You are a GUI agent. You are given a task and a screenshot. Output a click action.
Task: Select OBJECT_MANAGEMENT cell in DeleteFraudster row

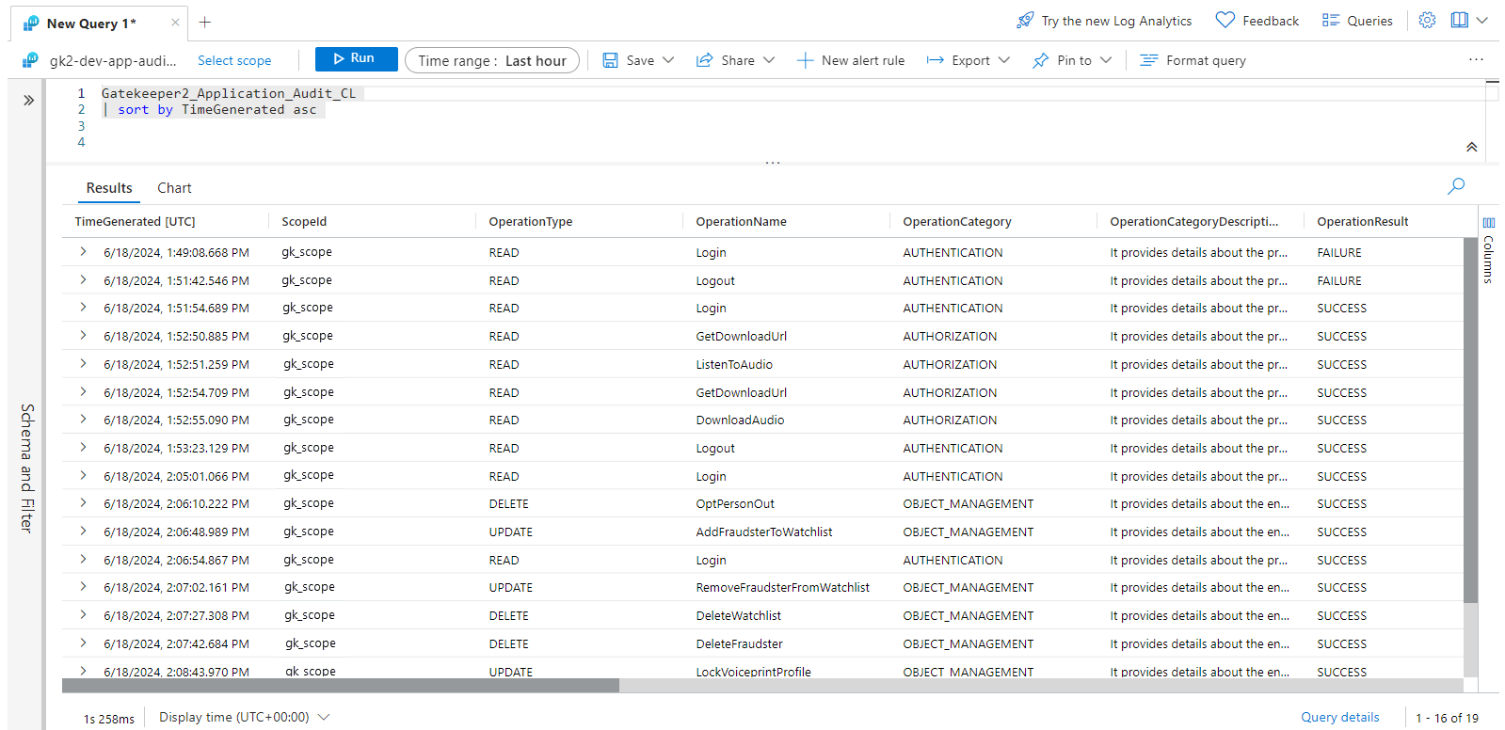click(968, 644)
